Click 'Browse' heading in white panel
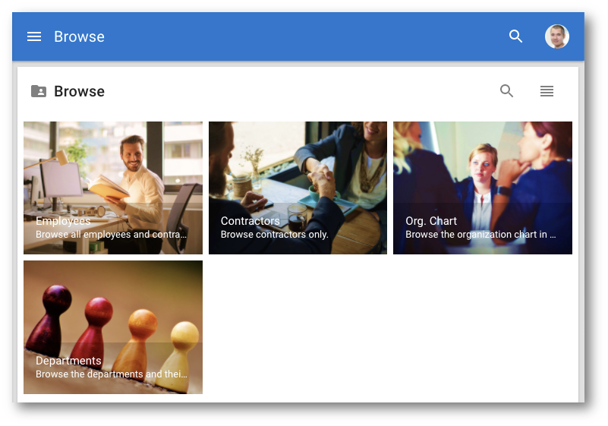The height and width of the screenshot is (426, 608). 79,91
